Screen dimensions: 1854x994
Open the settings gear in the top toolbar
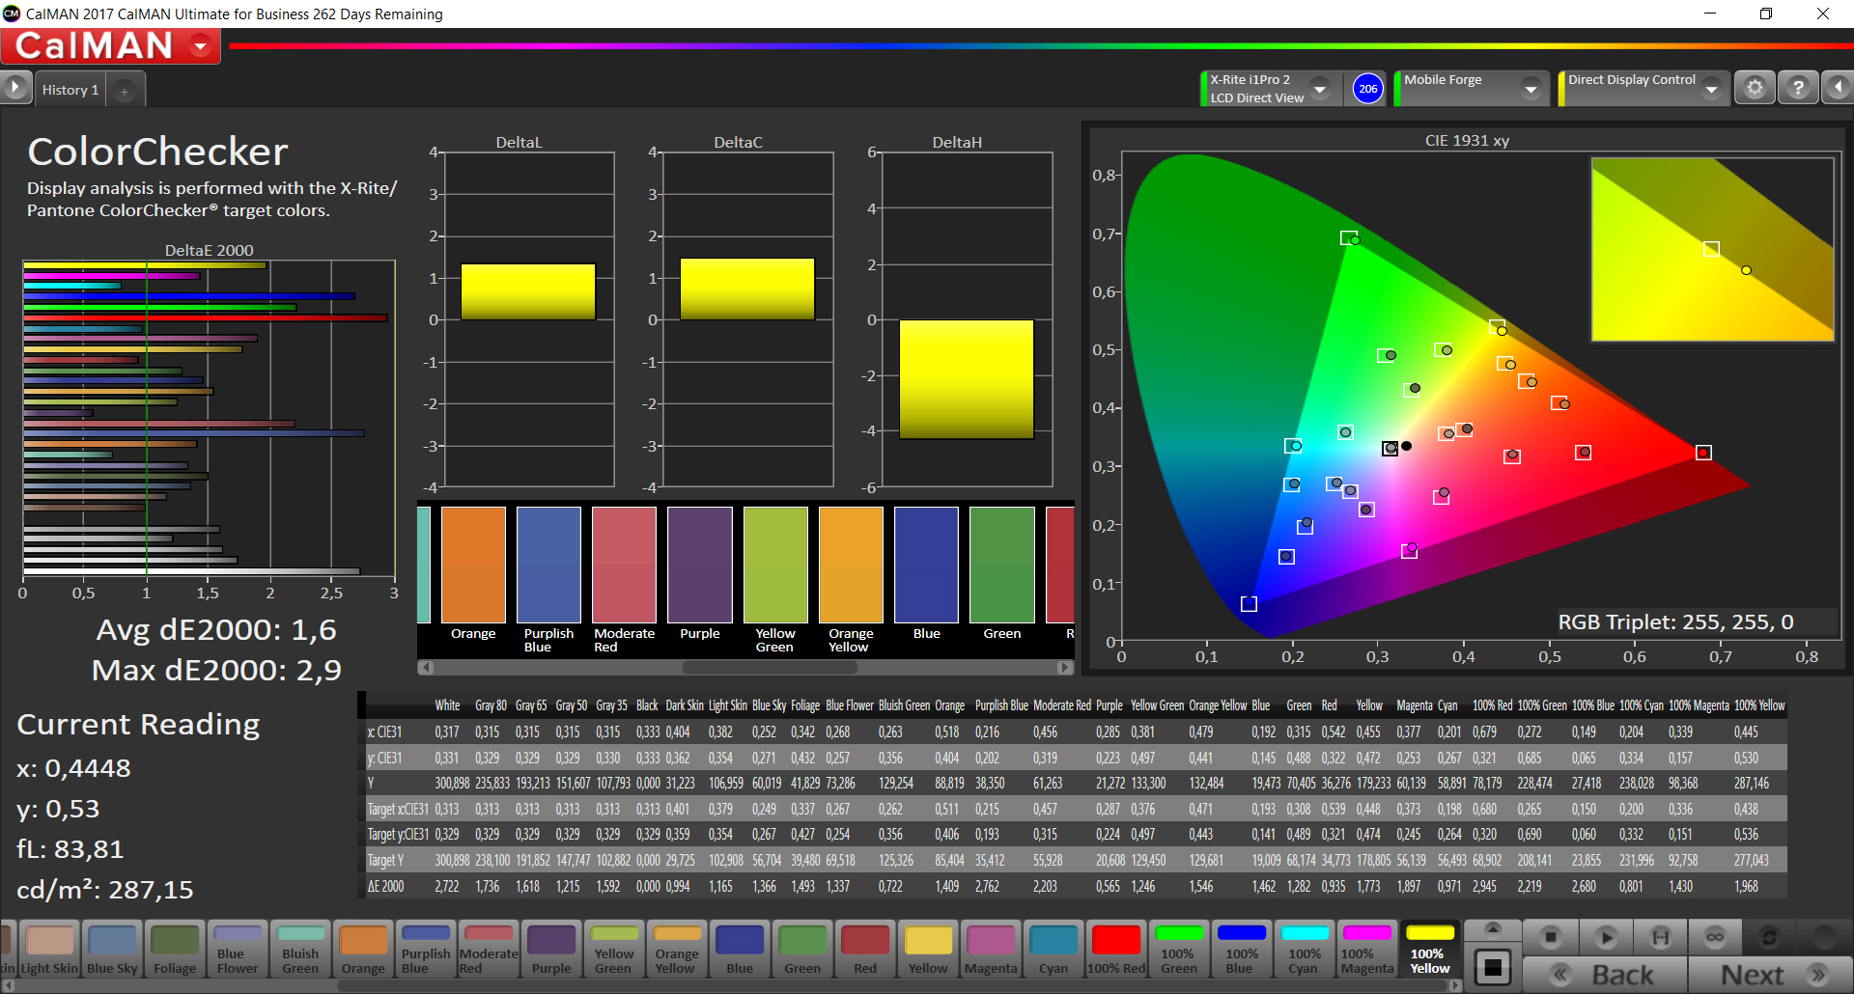(x=1755, y=88)
